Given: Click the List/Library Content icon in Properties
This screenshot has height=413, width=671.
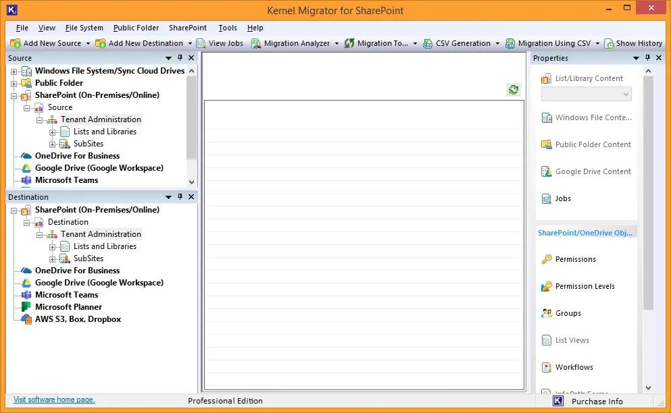Looking at the screenshot, I should tap(546, 79).
